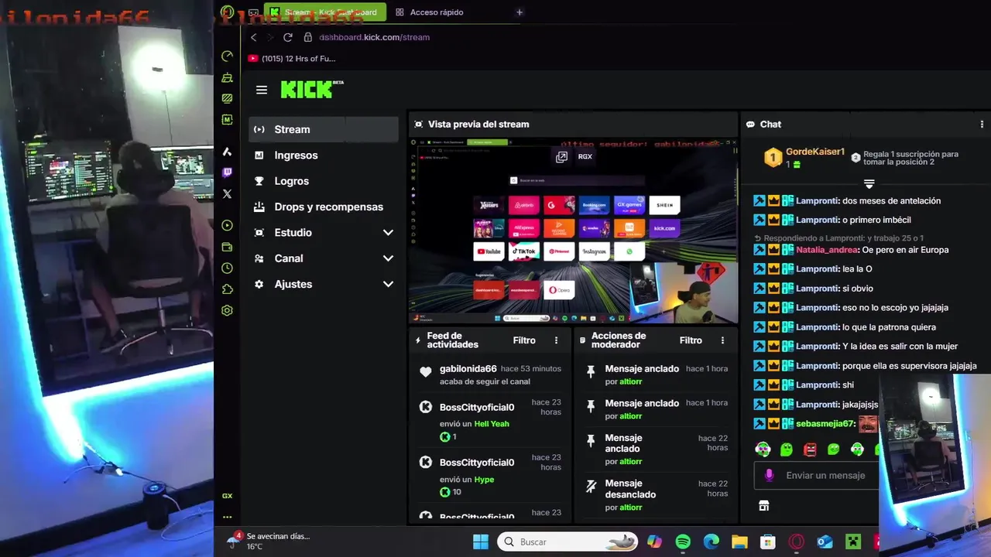Open Acciones de moderador three-dots menu
The image size is (991, 557).
click(722, 340)
